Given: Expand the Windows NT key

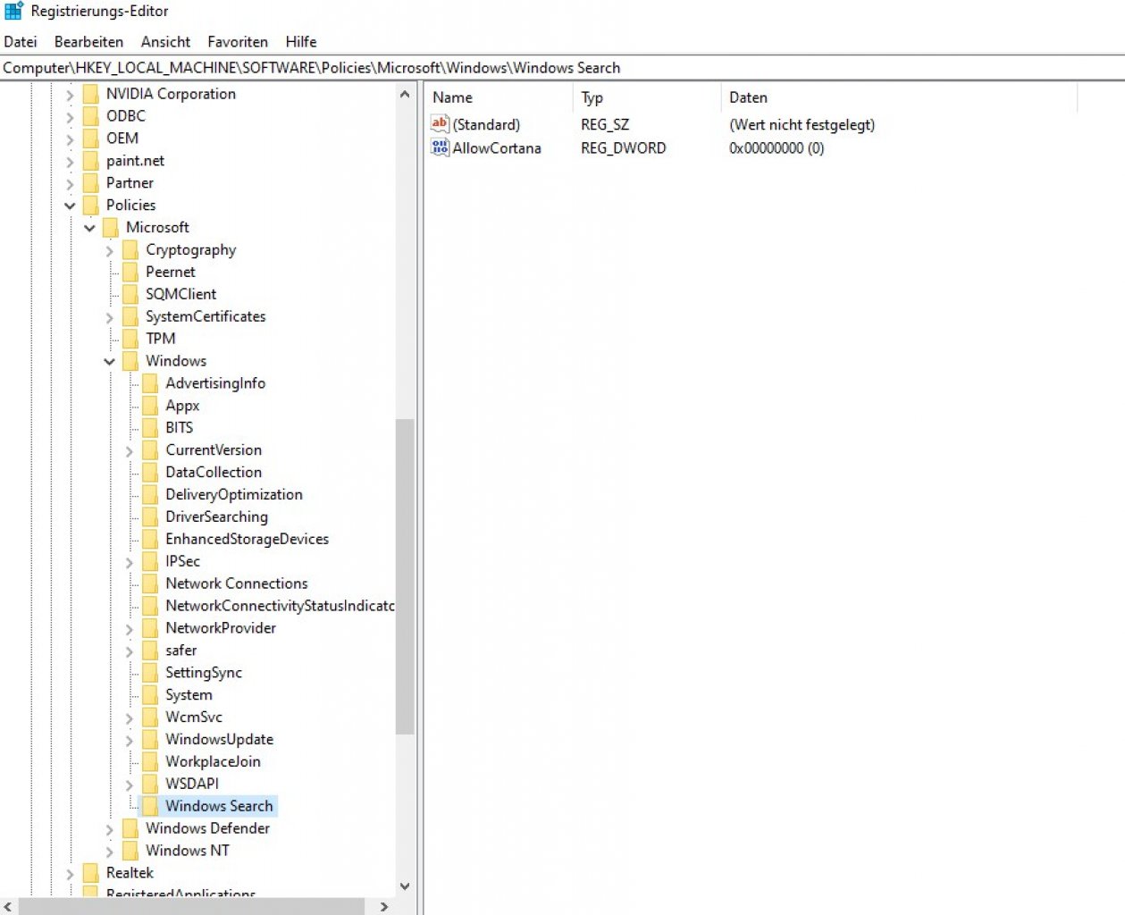Looking at the screenshot, I should pos(110,852).
